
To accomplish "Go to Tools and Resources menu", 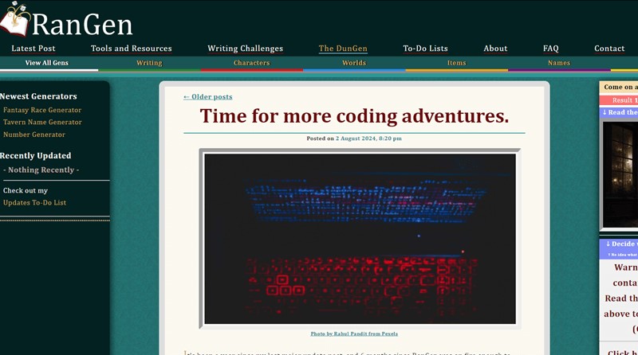I will [131, 49].
